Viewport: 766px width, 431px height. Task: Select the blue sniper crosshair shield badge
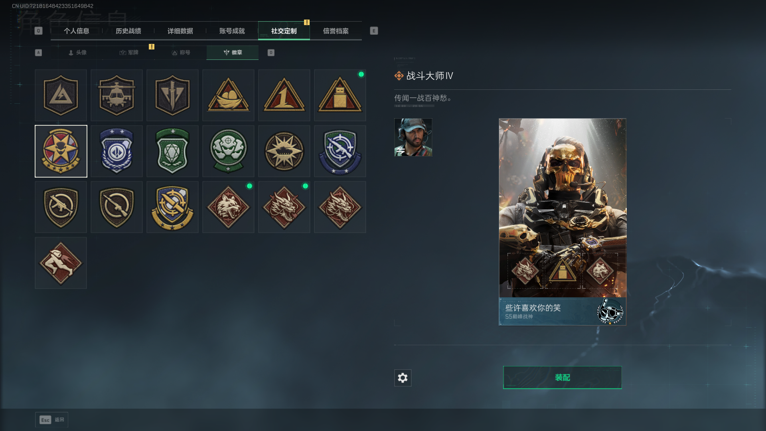click(x=340, y=151)
